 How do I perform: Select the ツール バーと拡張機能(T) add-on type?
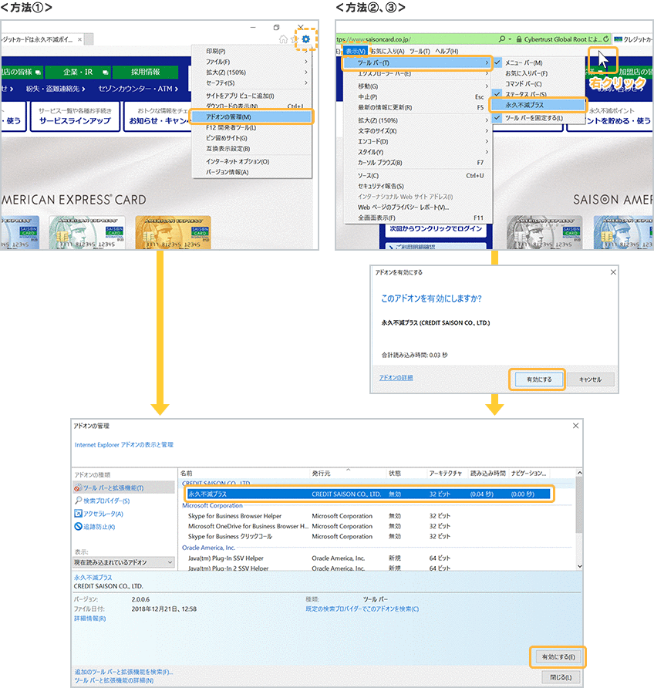tap(124, 487)
